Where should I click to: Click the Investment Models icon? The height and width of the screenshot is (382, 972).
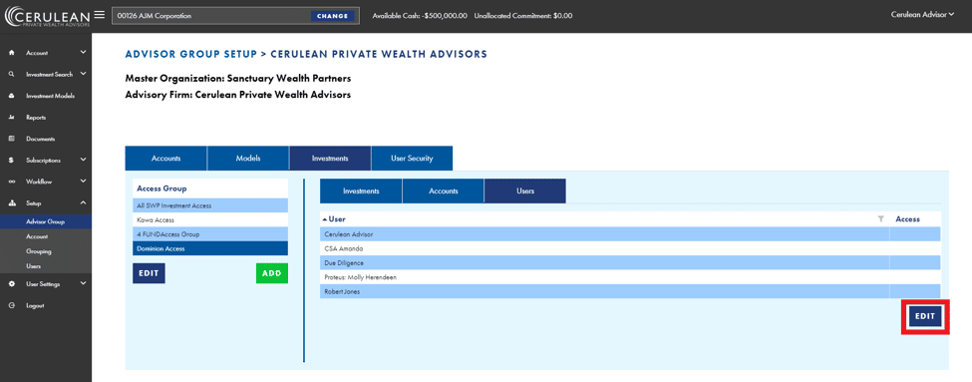(x=12, y=96)
